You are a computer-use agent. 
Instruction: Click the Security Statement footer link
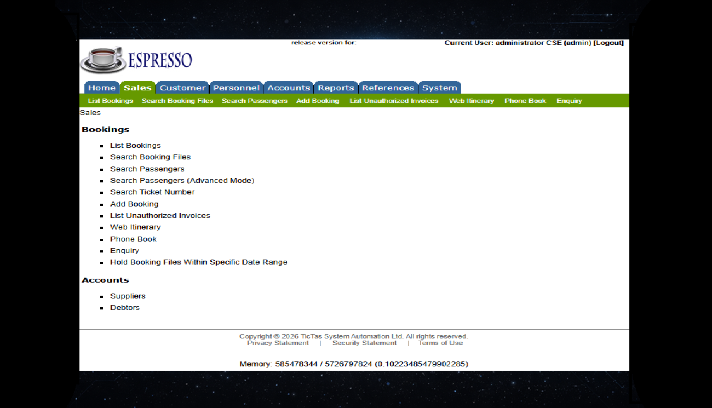pyautogui.click(x=364, y=343)
